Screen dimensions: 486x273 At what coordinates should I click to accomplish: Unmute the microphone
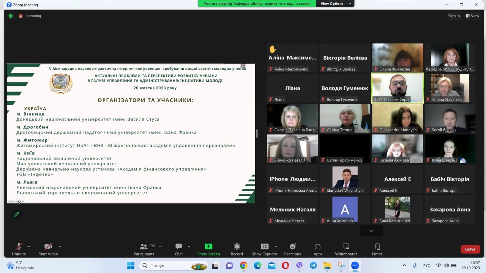pos(19,249)
